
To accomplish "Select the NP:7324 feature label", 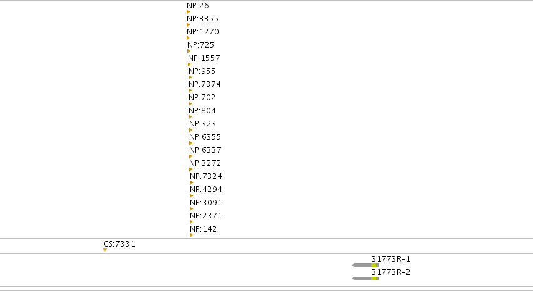I will (206, 176).
